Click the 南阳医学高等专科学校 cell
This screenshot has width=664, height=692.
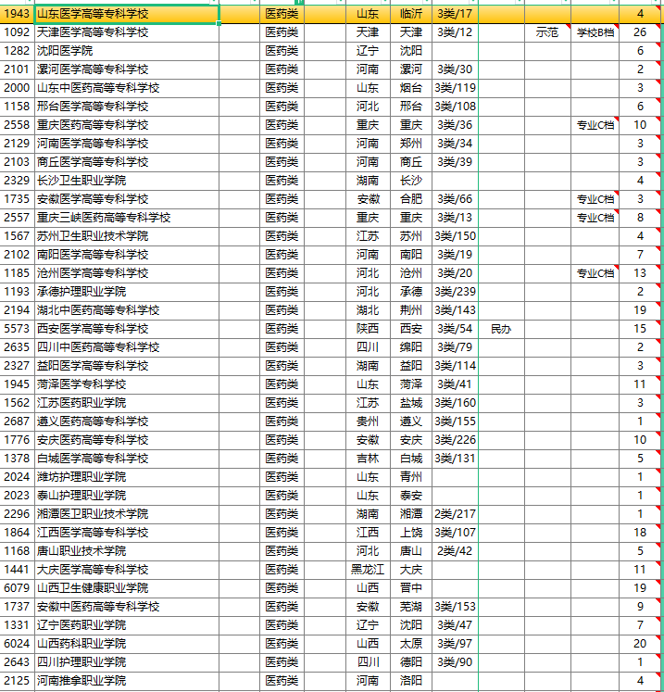click(x=127, y=255)
